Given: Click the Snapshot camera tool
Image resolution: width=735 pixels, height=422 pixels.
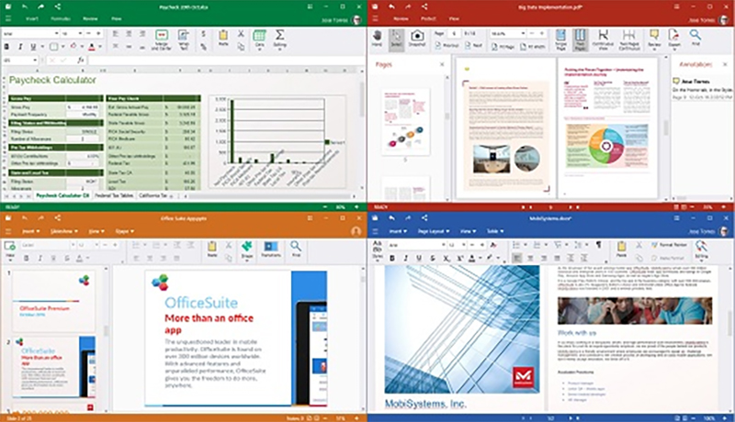Looking at the screenshot, I should point(417,37).
